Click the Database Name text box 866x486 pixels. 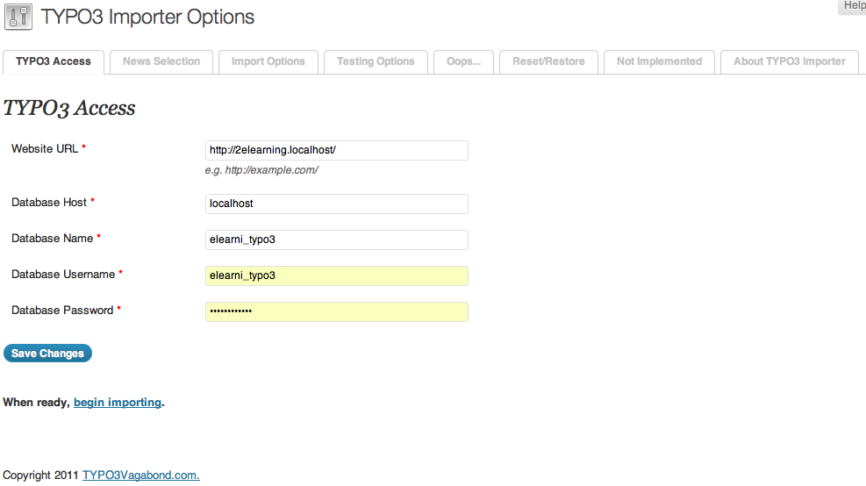point(336,239)
